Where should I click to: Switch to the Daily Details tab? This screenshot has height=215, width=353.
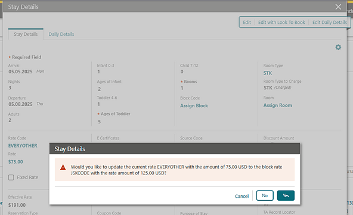[61, 34]
